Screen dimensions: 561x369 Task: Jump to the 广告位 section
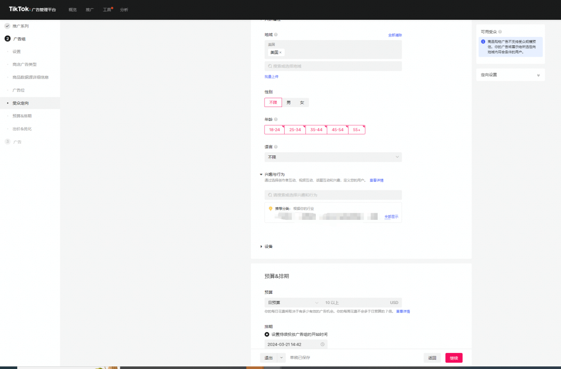tap(19, 90)
